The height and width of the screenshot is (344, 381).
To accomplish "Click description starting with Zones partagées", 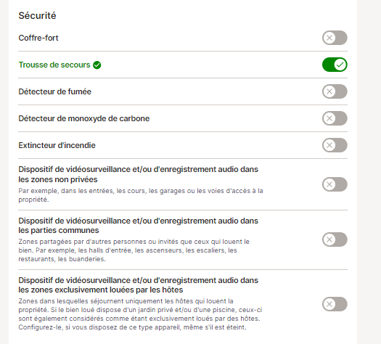I will coord(134,250).
